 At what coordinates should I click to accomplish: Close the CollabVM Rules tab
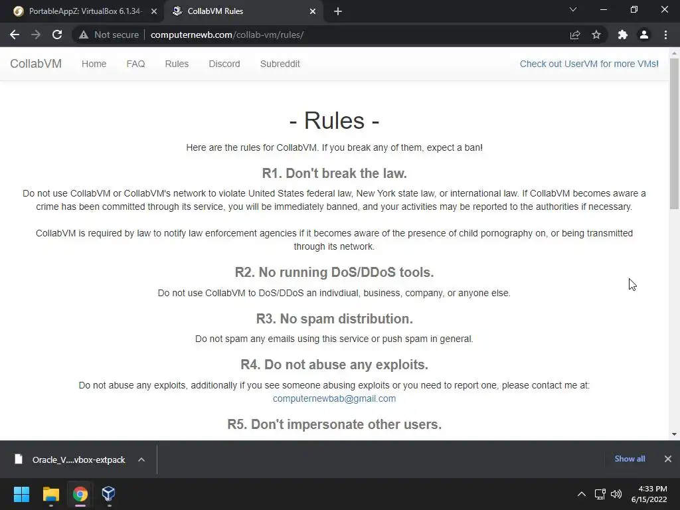tap(313, 11)
